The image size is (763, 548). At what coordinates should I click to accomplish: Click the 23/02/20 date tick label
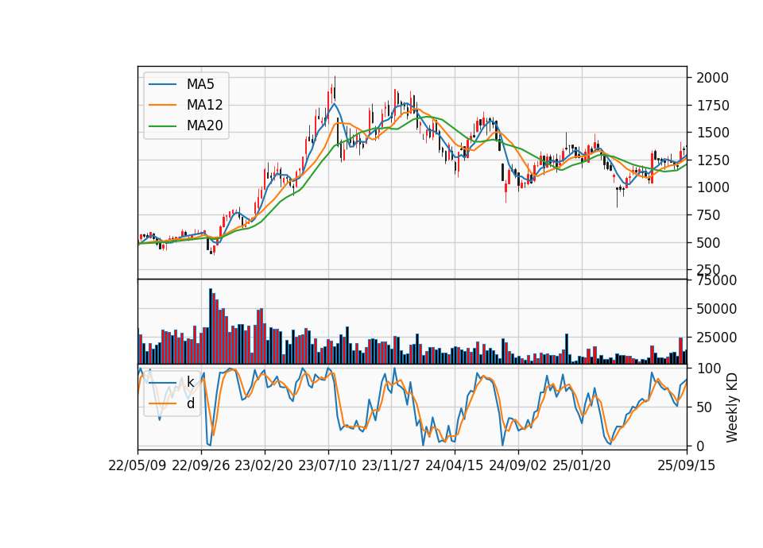click(264, 465)
